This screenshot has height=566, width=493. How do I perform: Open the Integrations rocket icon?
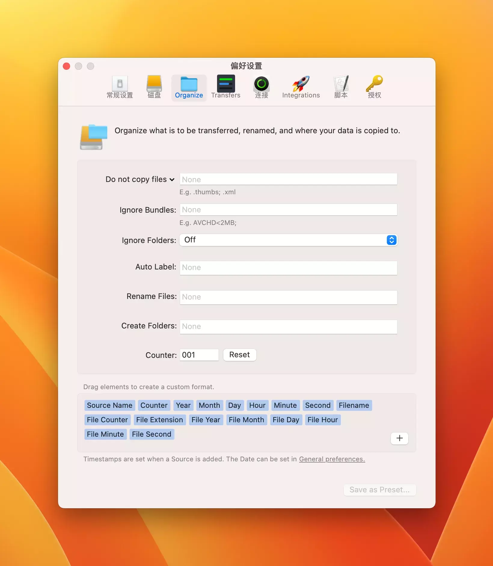[301, 87]
